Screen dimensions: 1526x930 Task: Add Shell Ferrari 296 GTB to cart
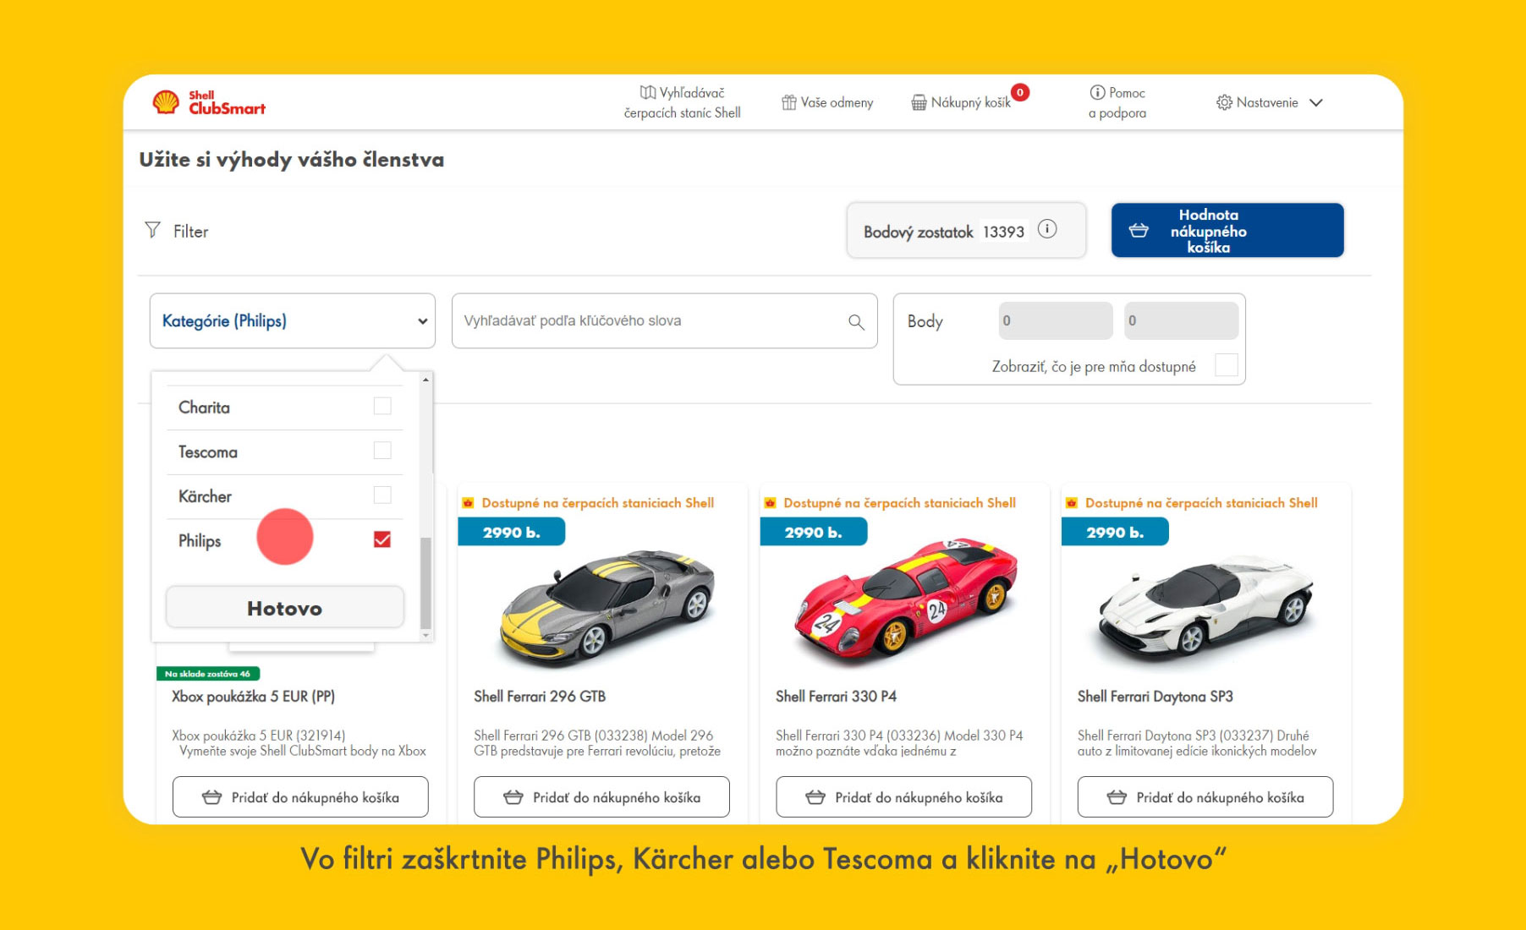[601, 797]
